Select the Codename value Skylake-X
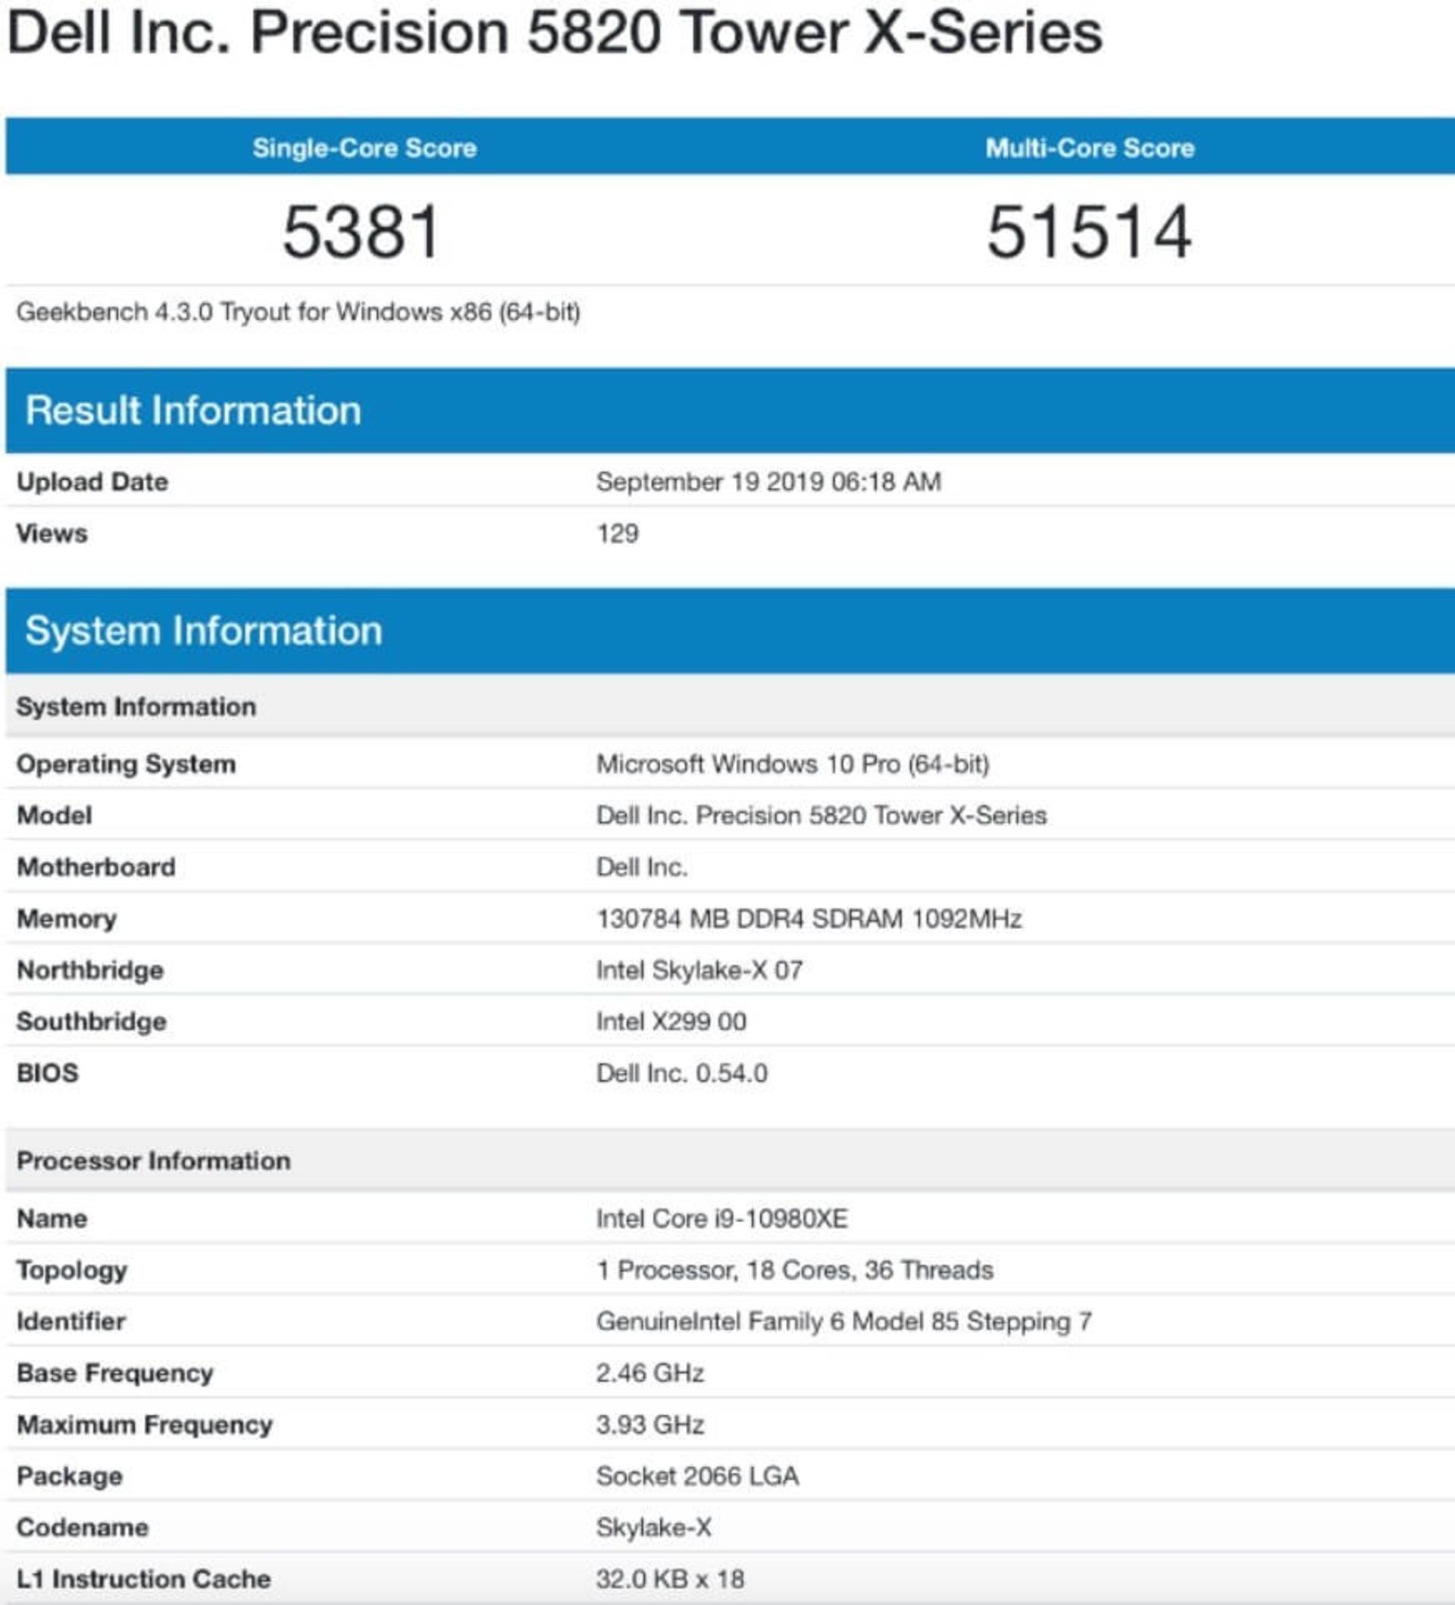1455x1605 pixels. click(654, 1528)
